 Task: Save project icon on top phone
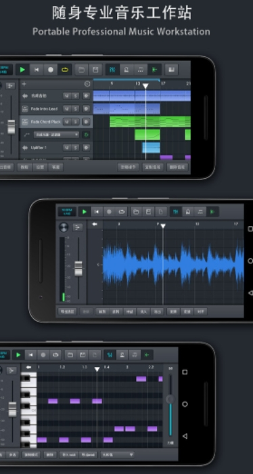click(95, 70)
